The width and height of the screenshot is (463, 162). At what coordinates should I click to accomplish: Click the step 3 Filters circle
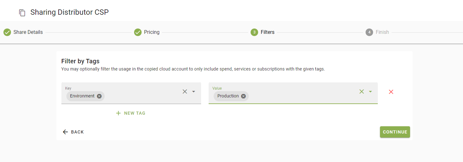click(x=254, y=32)
